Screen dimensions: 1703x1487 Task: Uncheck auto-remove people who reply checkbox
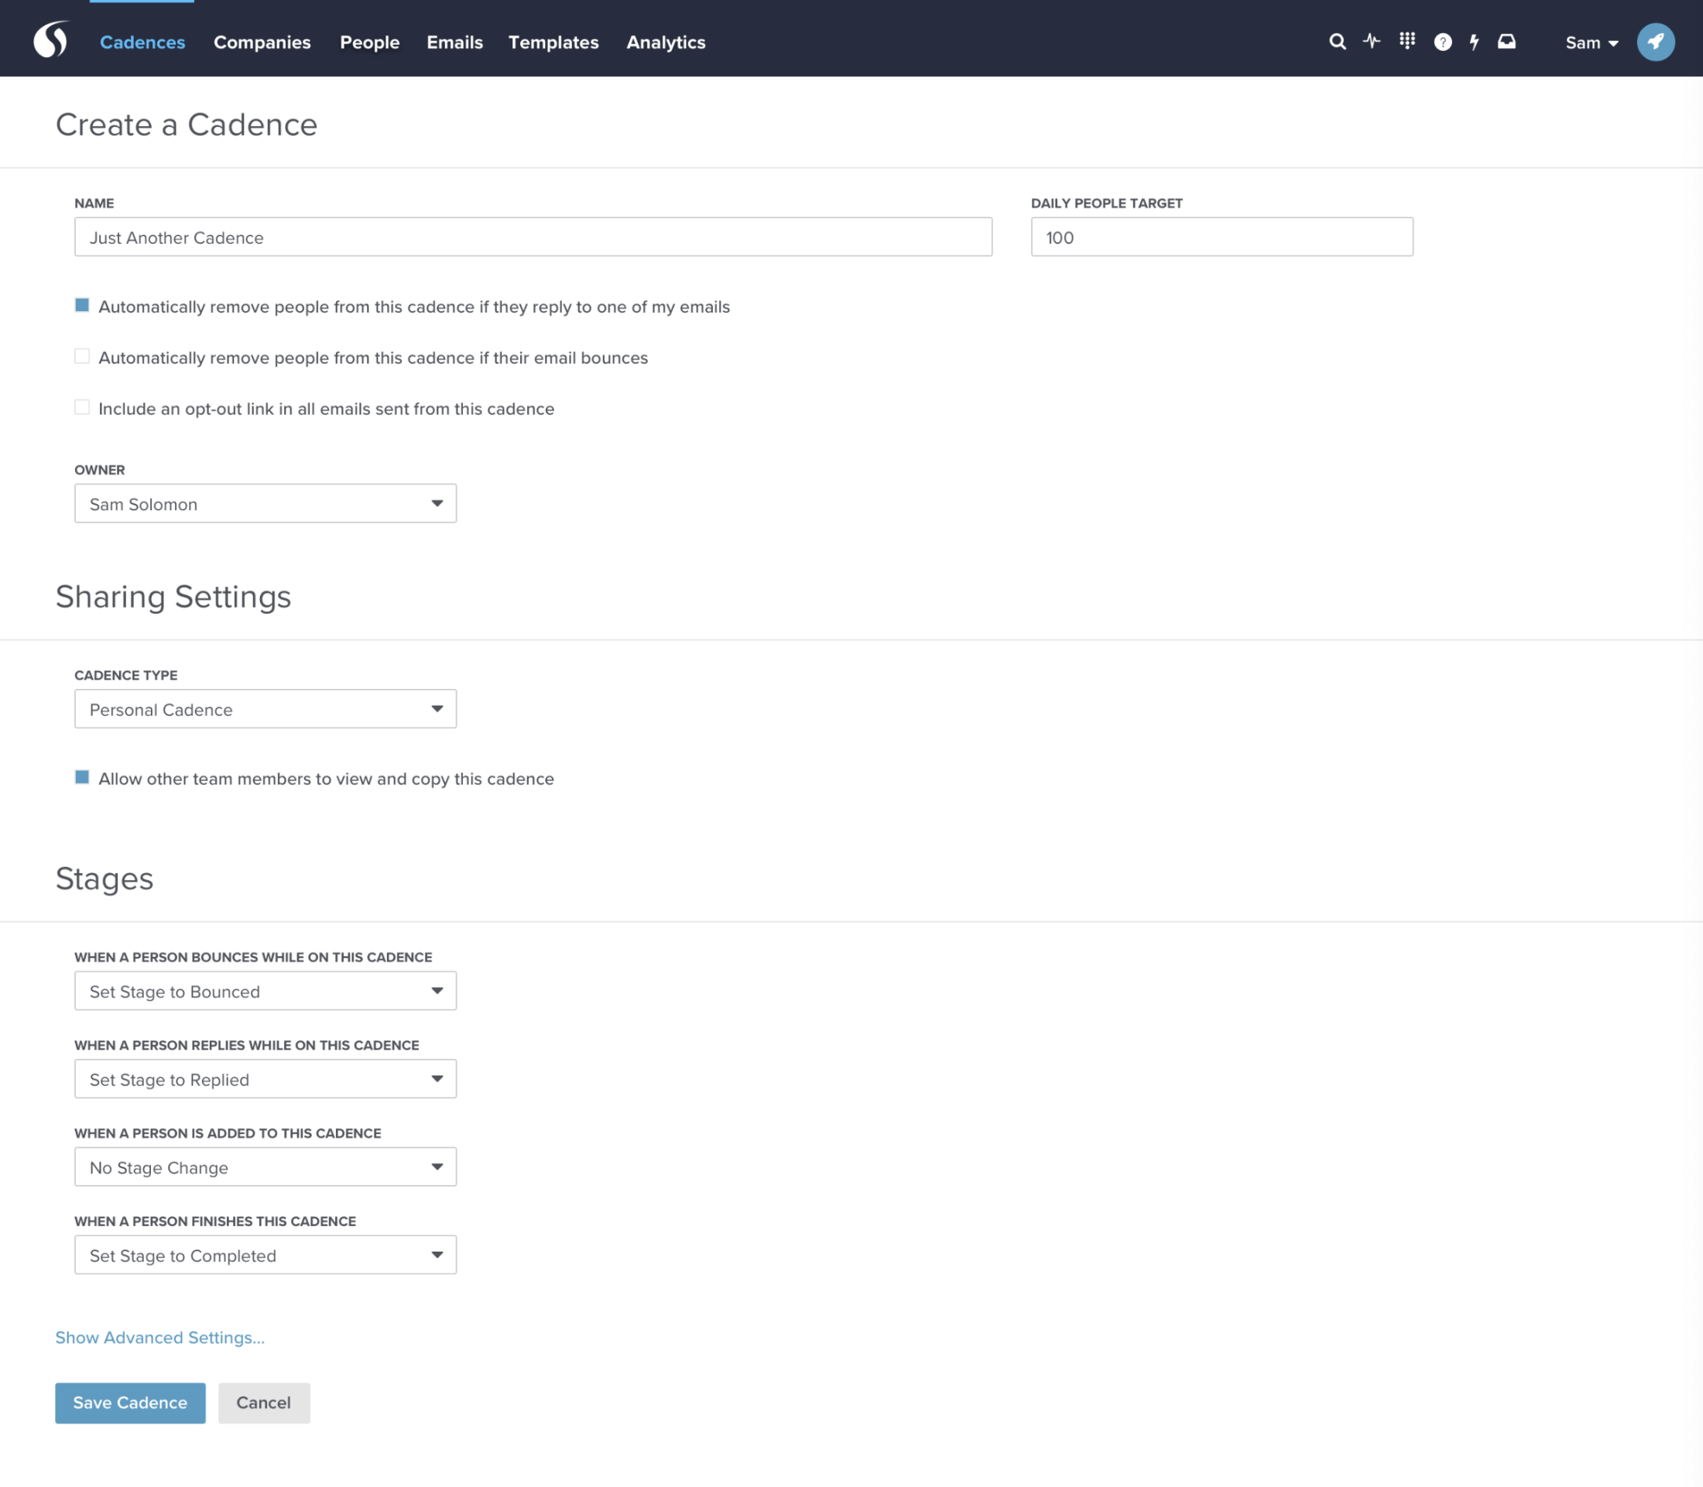[82, 305]
